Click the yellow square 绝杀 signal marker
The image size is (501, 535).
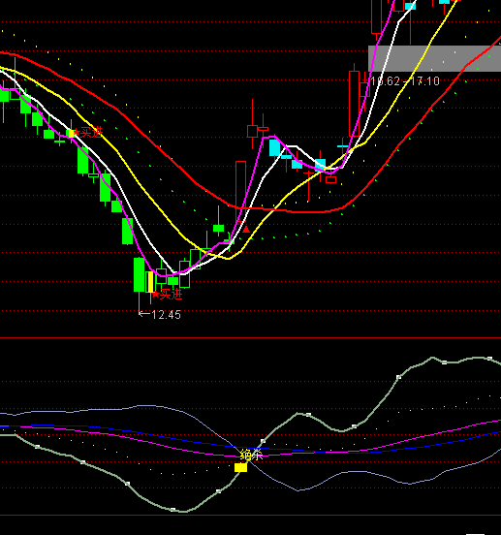(240, 467)
